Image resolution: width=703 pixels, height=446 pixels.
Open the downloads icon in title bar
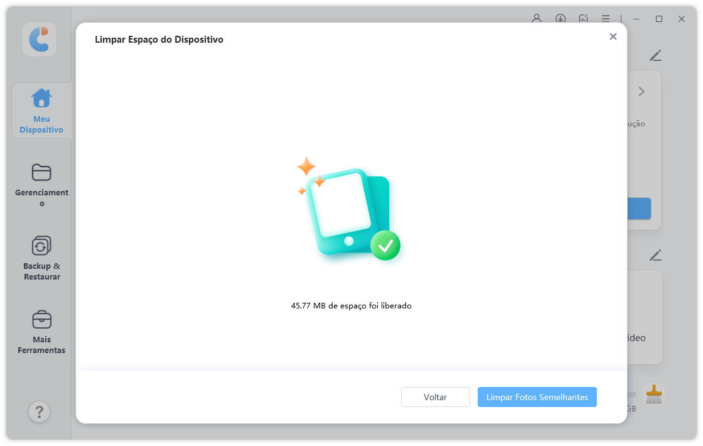(561, 18)
